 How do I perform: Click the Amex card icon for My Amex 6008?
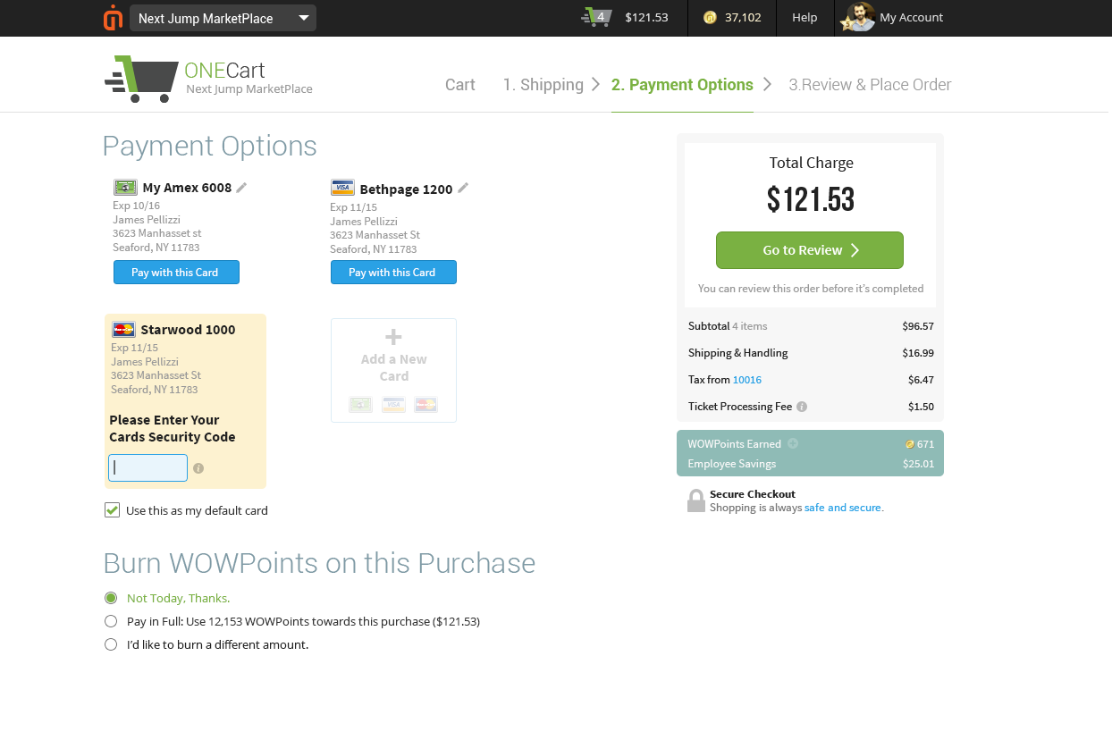point(125,188)
